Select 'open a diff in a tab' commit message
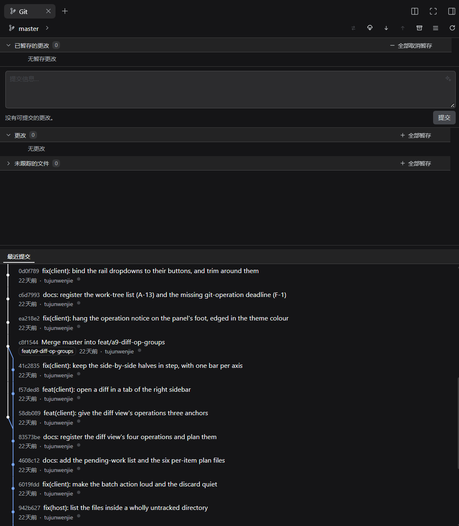 click(x=116, y=390)
